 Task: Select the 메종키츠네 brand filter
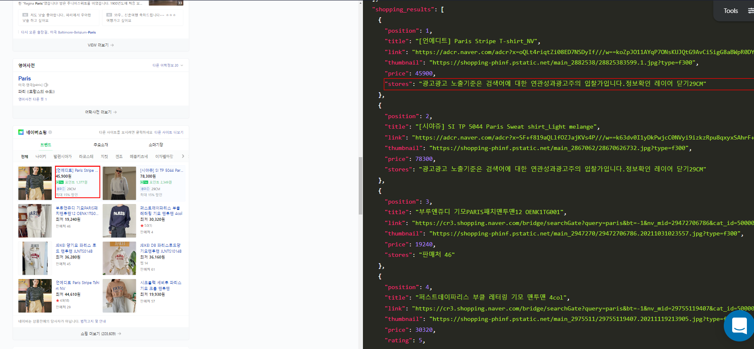pos(139,157)
